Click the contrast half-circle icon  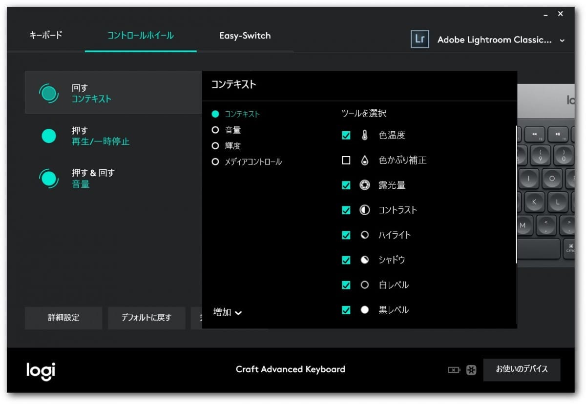tap(364, 210)
